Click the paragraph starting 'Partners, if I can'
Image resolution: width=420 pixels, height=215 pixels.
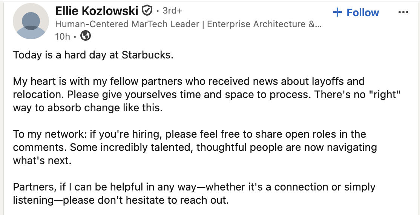pyautogui.click(x=194, y=193)
